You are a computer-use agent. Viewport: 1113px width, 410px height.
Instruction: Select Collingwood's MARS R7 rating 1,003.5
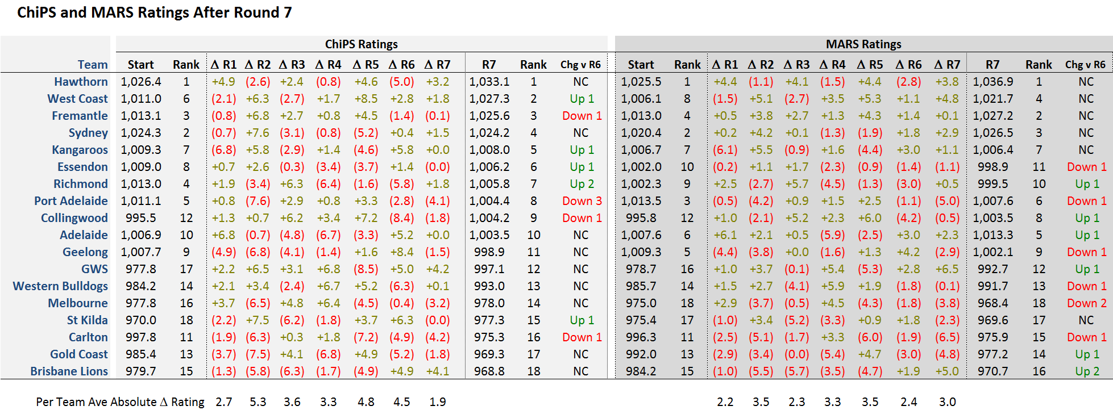coord(993,218)
